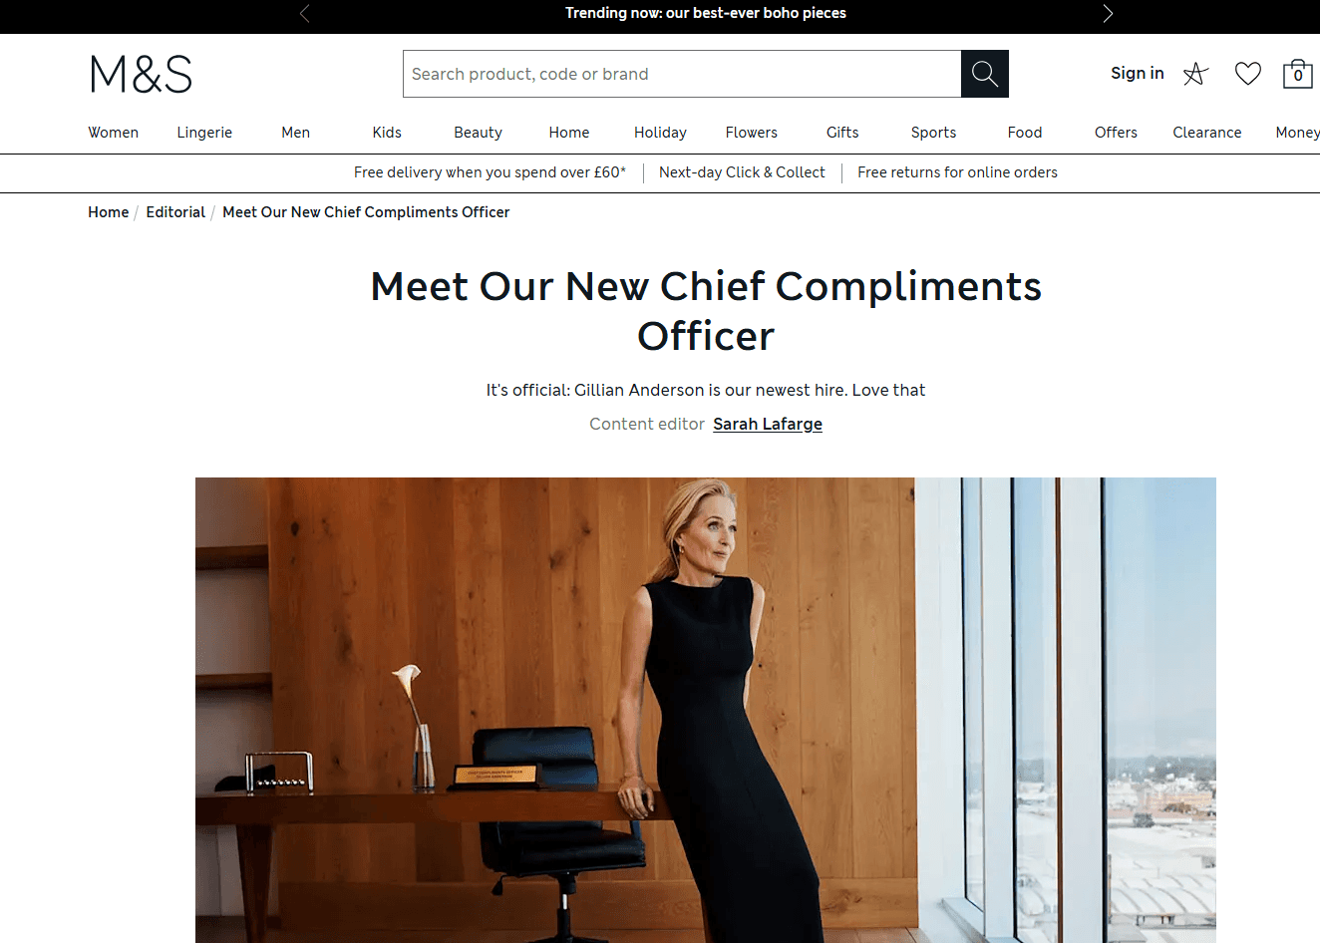Go to Editorial breadcrumb

tap(175, 212)
